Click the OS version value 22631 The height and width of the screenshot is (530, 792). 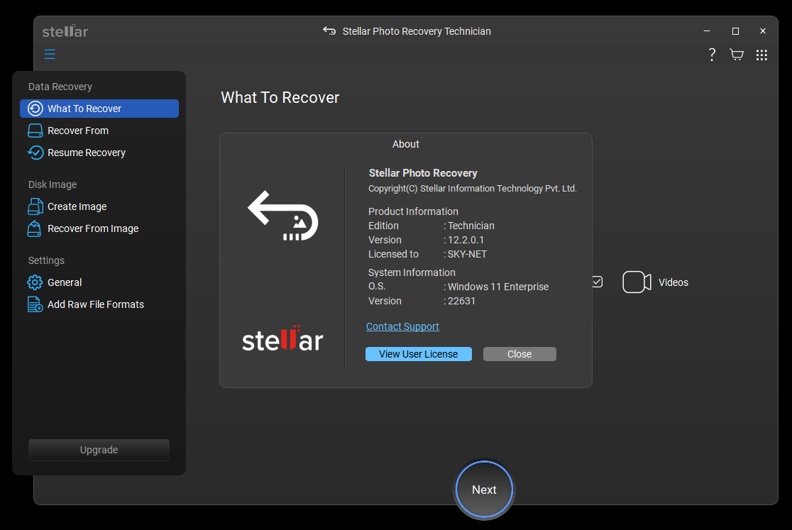(462, 301)
